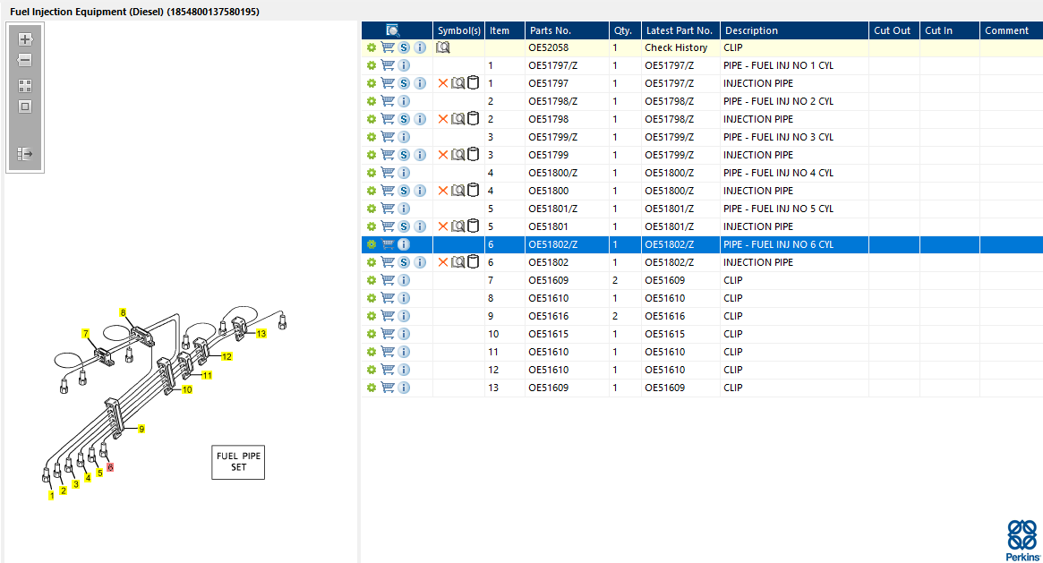
Task: Zoom out of the parts diagram
Action: (25, 60)
